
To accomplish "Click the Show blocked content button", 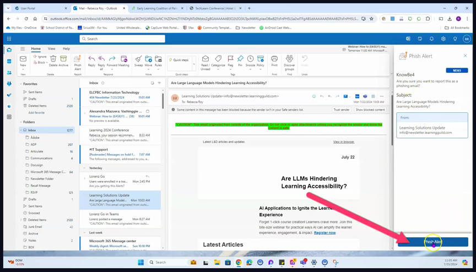I will 370,110.
